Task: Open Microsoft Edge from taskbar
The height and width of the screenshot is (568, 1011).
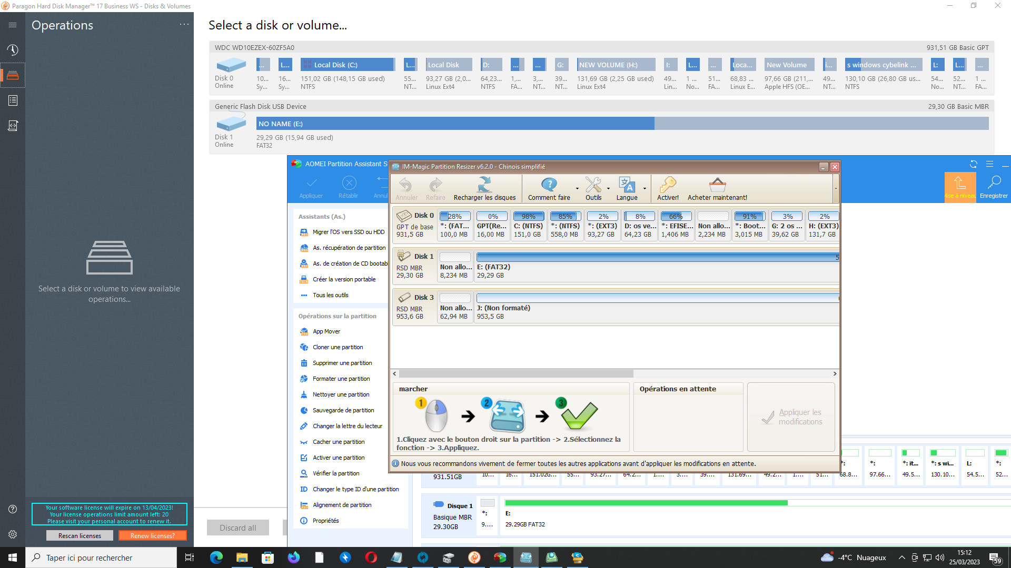Action: click(x=216, y=557)
